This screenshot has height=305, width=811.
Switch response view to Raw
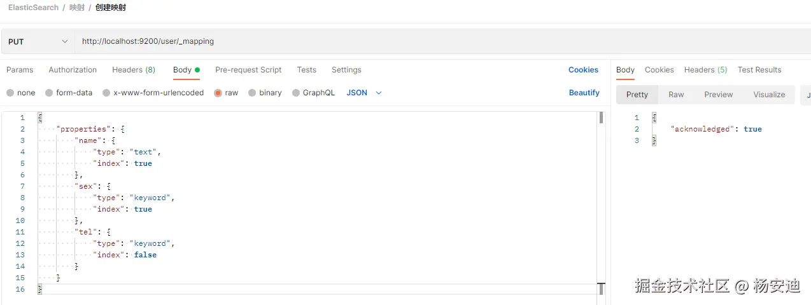coord(676,95)
